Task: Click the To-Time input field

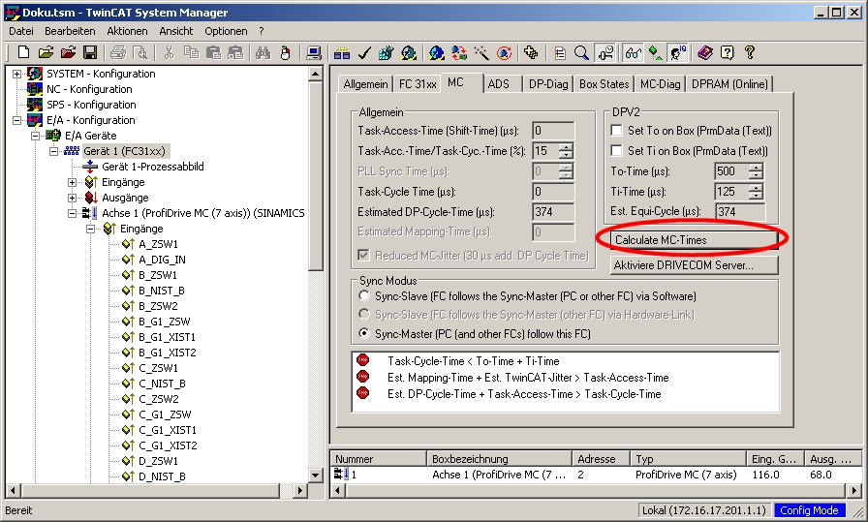Action: [731, 171]
